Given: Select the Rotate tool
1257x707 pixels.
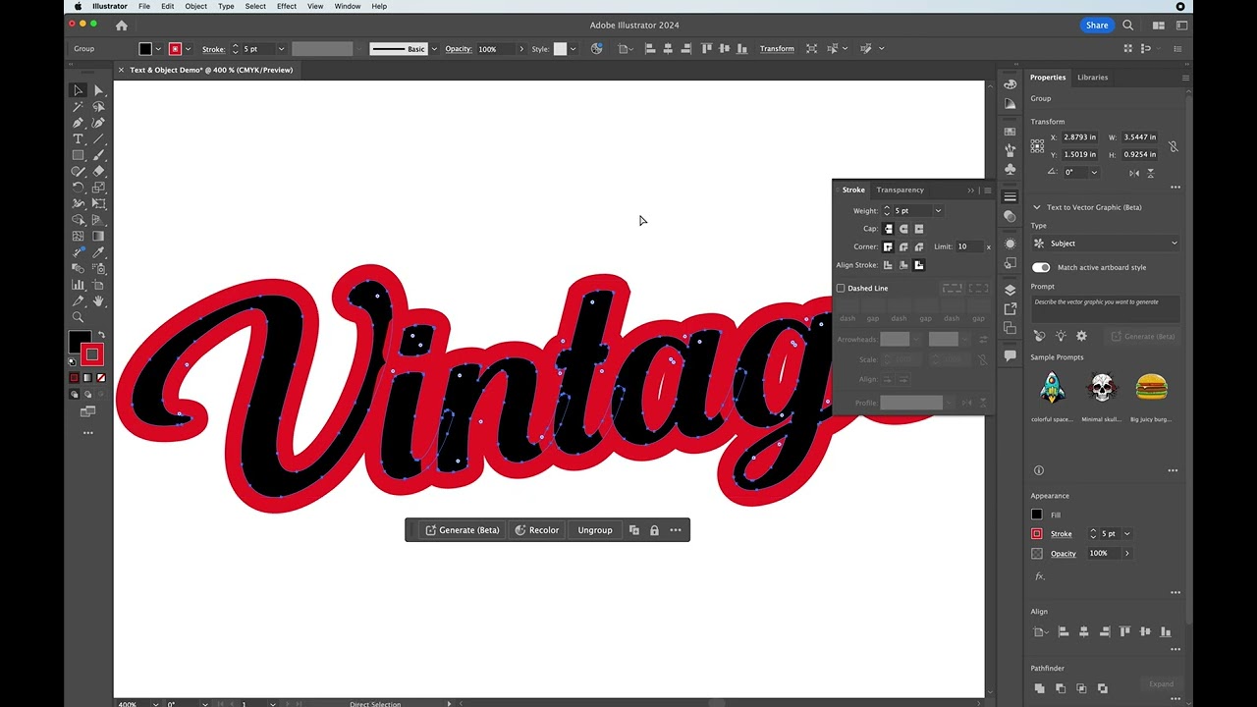Looking at the screenshot, I should tap(78, 188).
